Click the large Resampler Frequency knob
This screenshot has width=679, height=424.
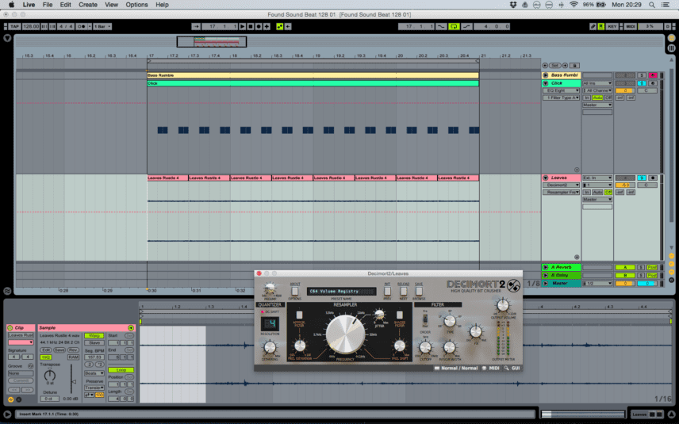tap(345, 334)
